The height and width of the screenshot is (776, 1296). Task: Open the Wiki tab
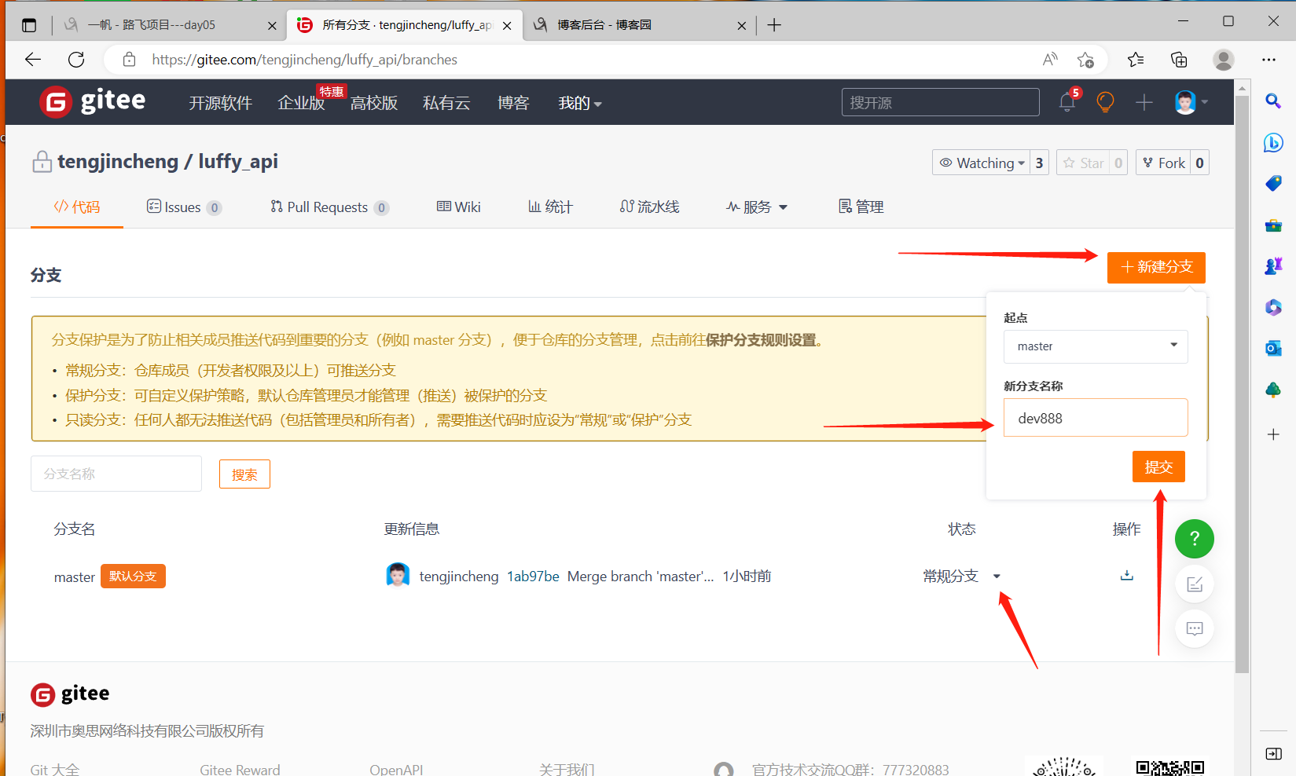(x=459, y=207)
